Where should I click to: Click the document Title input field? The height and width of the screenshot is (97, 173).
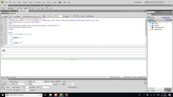pyautogui.click(x=54, y=16)
